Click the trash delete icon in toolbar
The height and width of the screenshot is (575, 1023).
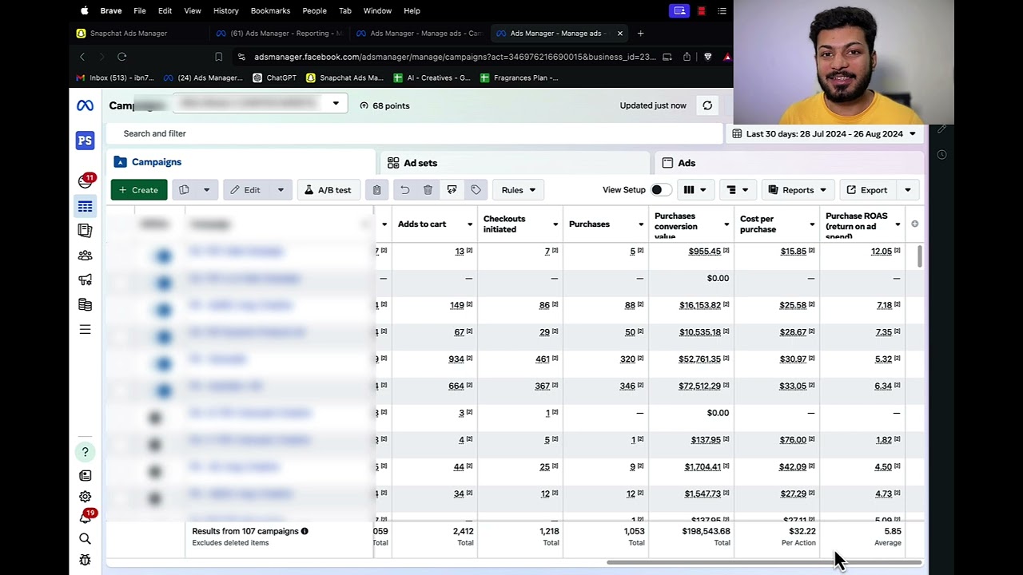[428, 190]
